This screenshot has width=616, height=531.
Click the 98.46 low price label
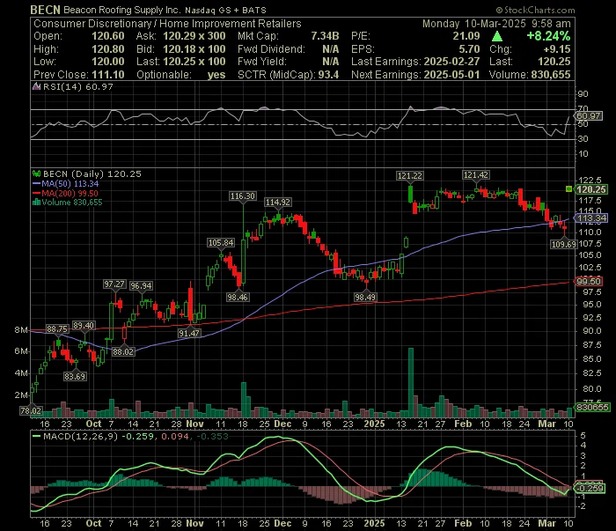point(238,297)
